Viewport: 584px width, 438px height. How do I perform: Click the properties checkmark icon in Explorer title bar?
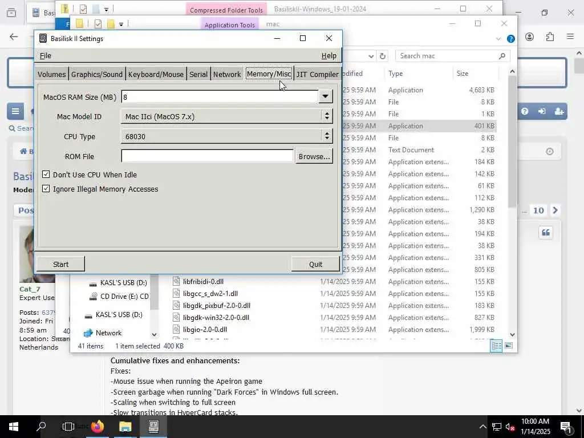click(98, 24)
